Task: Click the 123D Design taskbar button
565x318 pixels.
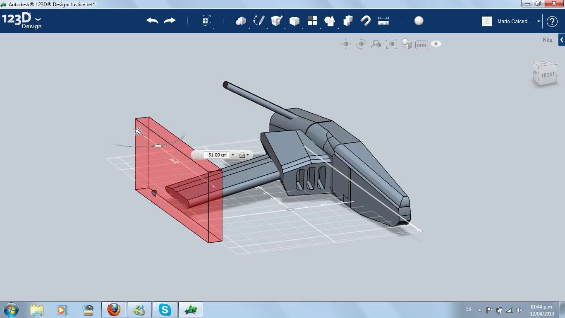Action: pyautogui.click(x=191, y=310)
